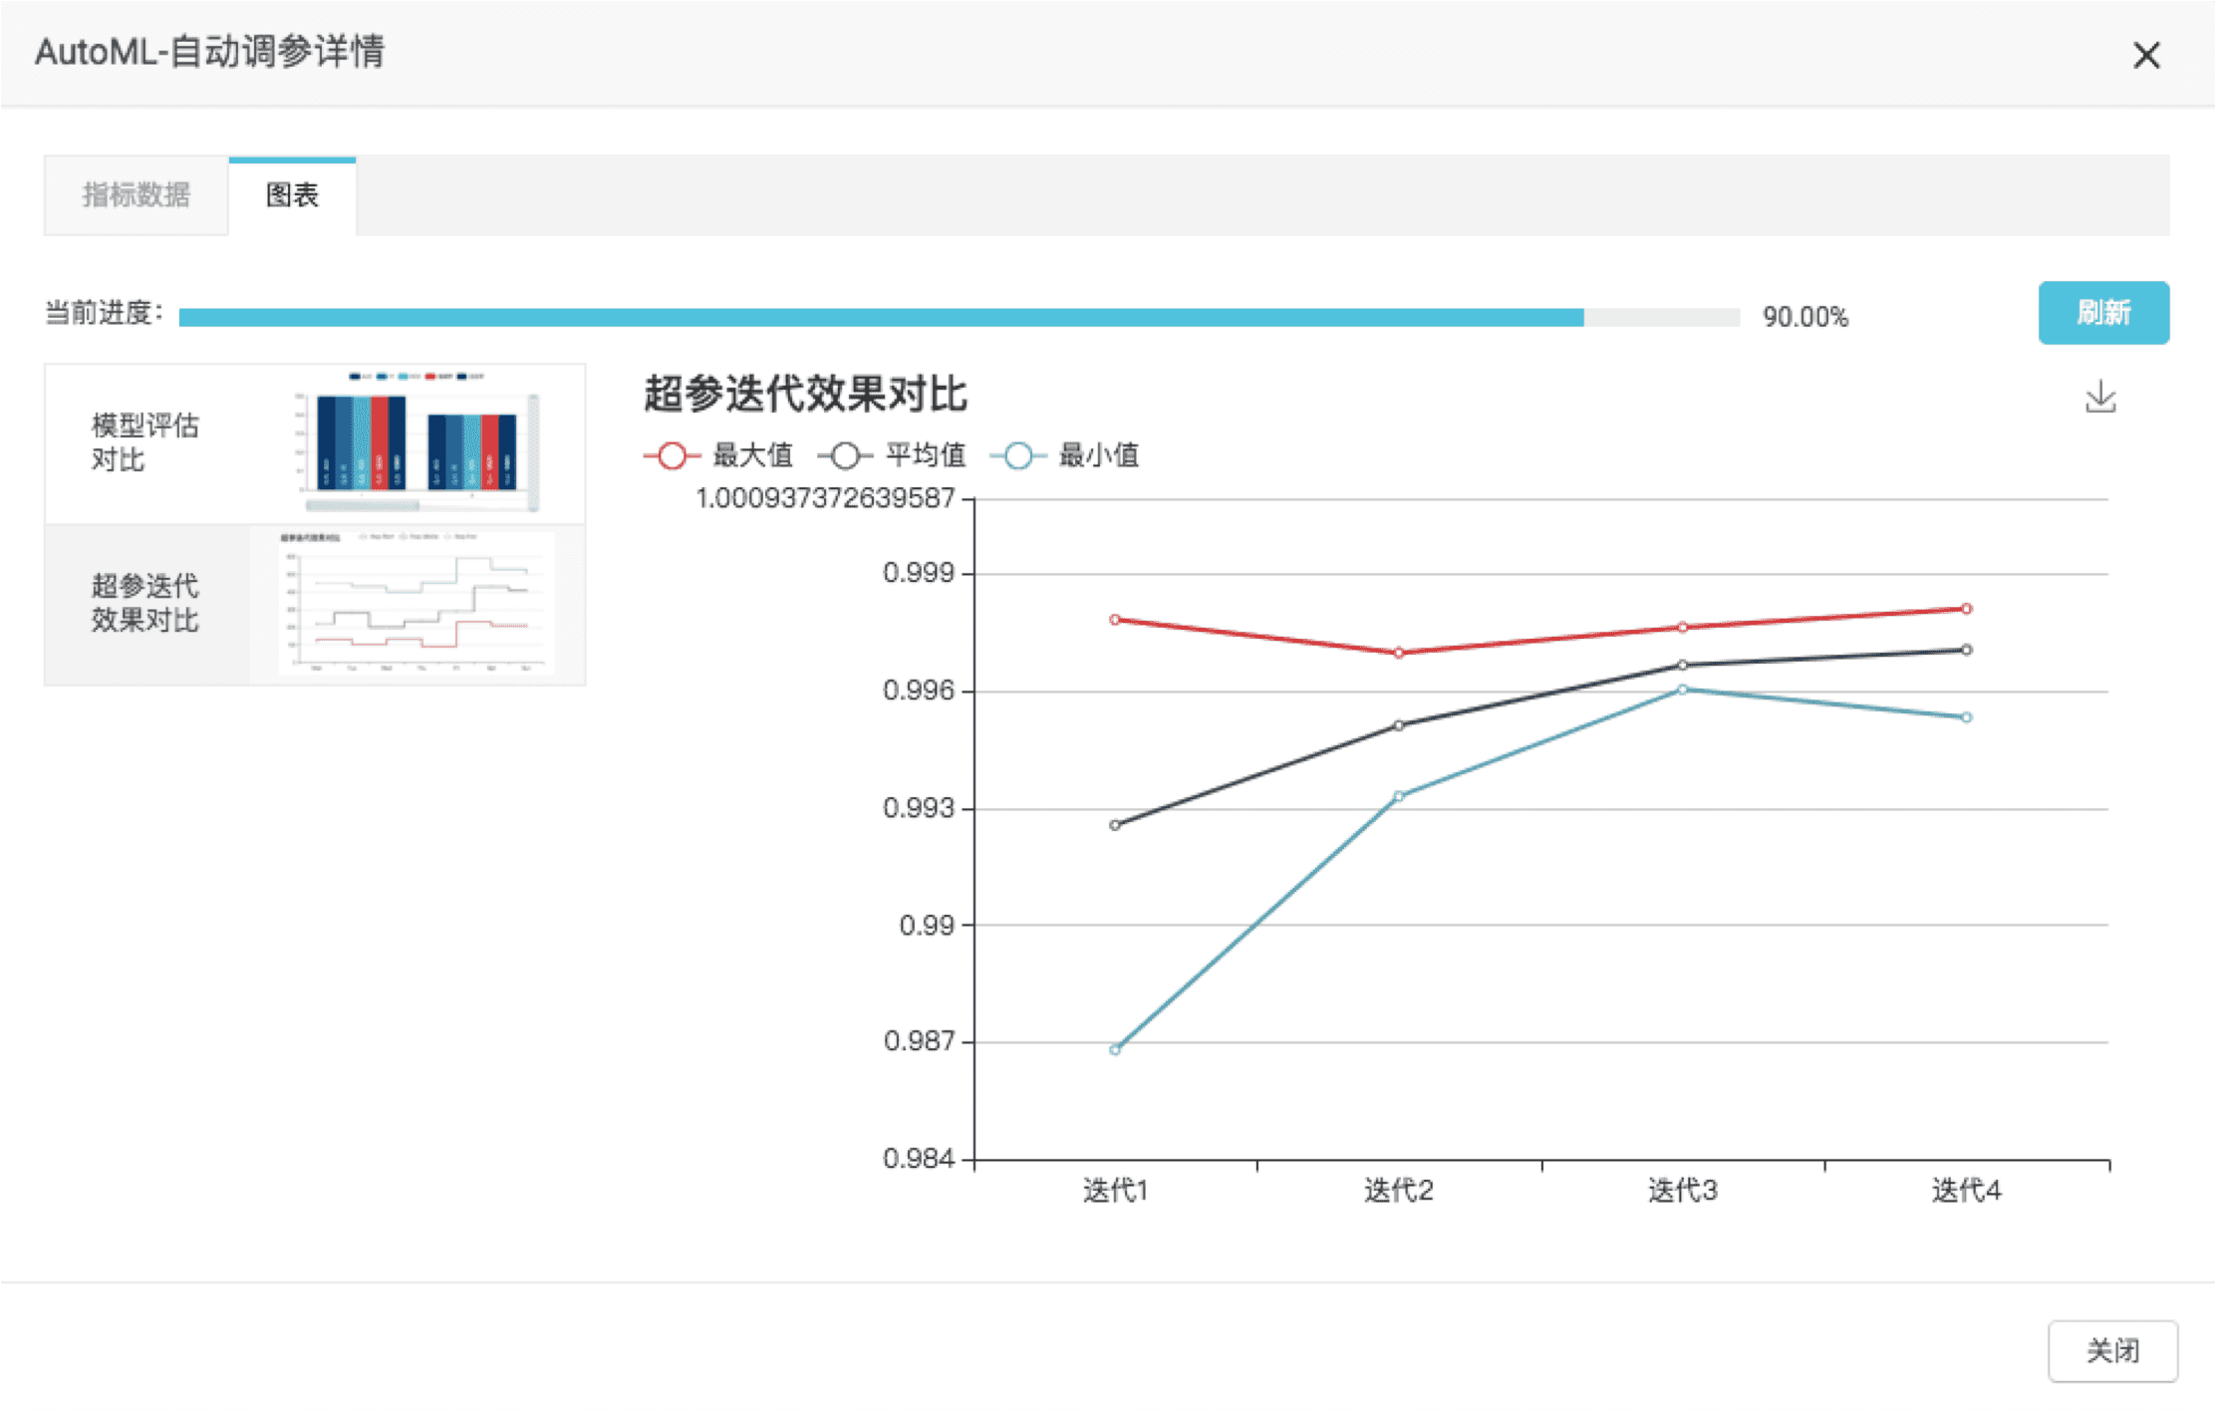Open the 超参迭代效果对比 line chart thumbnail
Screen dimensions: 2216x1413
pyautogui.click(x=416, y=604)
